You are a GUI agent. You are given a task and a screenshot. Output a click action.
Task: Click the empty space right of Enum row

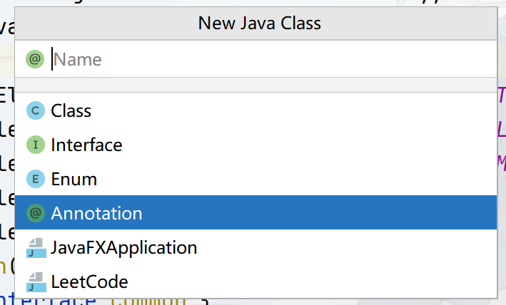[x=296, y=179]
